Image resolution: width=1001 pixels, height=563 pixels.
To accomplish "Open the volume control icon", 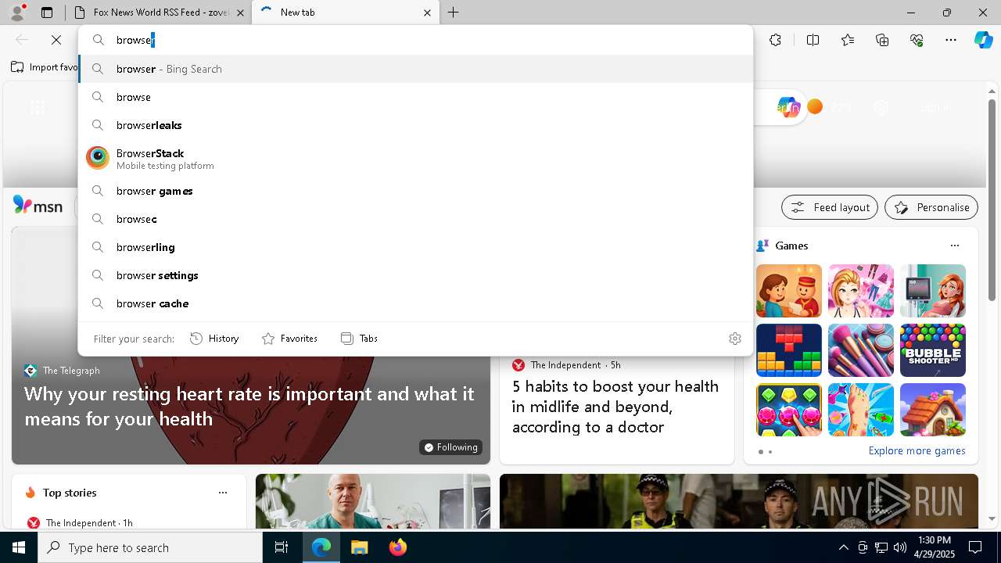I will click(x=899, y=547).
